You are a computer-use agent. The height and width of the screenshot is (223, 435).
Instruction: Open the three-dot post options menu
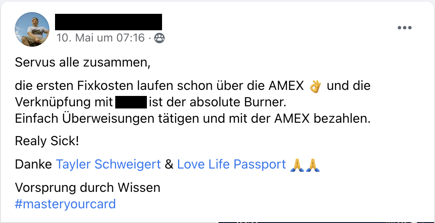click(x=405, y=27)
